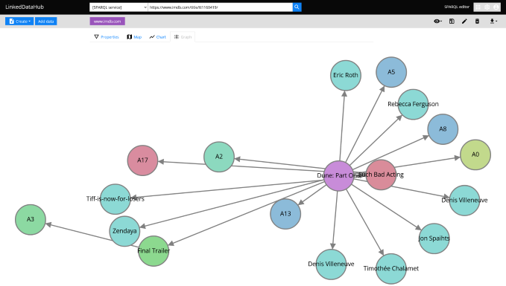Click the user account avatar icon

[x=496, y=7]
